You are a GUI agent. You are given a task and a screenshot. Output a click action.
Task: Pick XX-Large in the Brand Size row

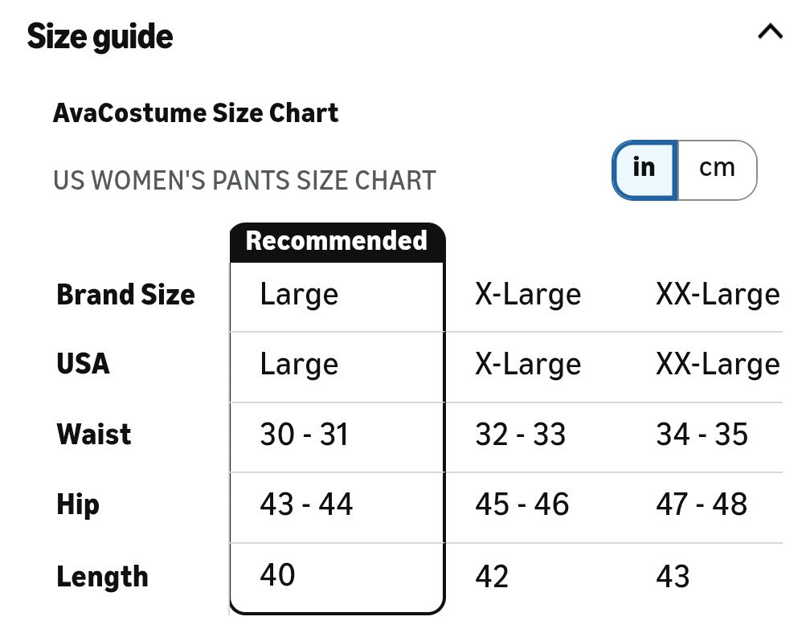pos(717,295)
